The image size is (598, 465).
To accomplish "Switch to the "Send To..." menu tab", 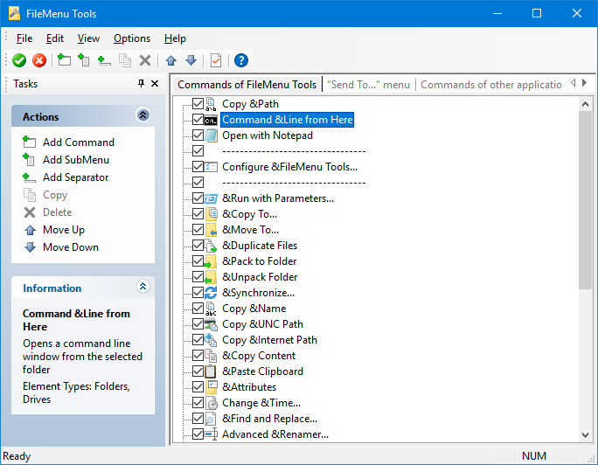I will 368,85.
